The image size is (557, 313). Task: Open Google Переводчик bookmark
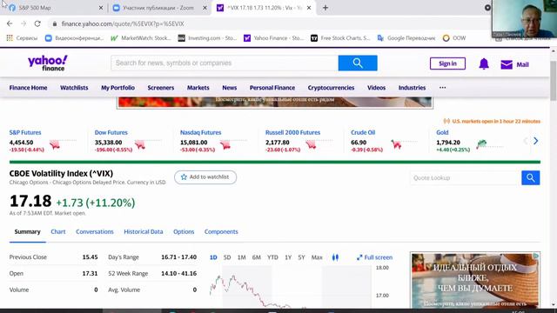click(406, 38)
